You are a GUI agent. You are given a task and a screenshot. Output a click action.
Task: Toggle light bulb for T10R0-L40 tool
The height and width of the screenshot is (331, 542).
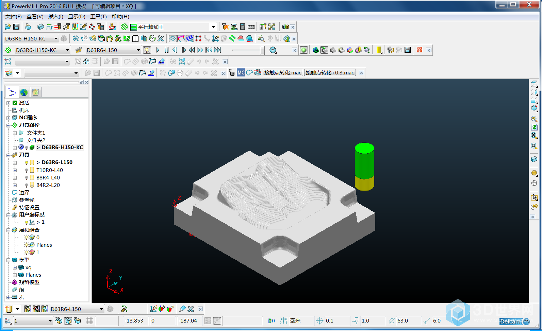(27, 170)
